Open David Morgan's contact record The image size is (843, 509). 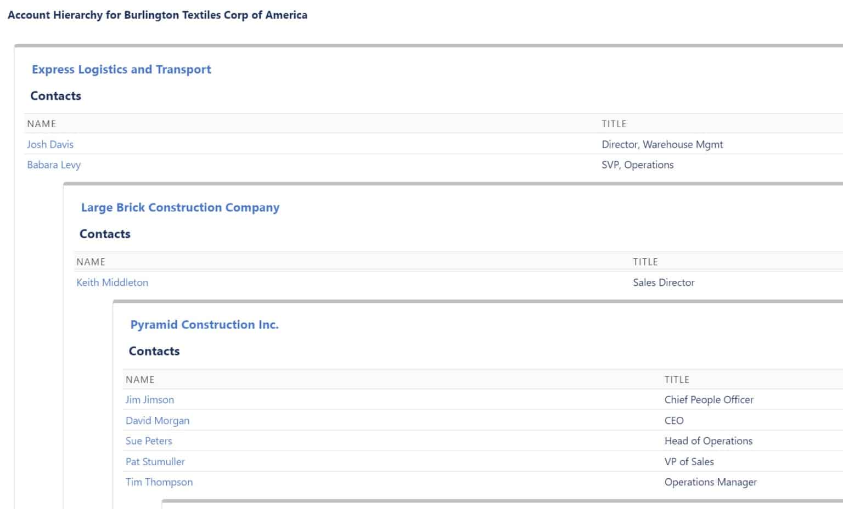point(157,421)
